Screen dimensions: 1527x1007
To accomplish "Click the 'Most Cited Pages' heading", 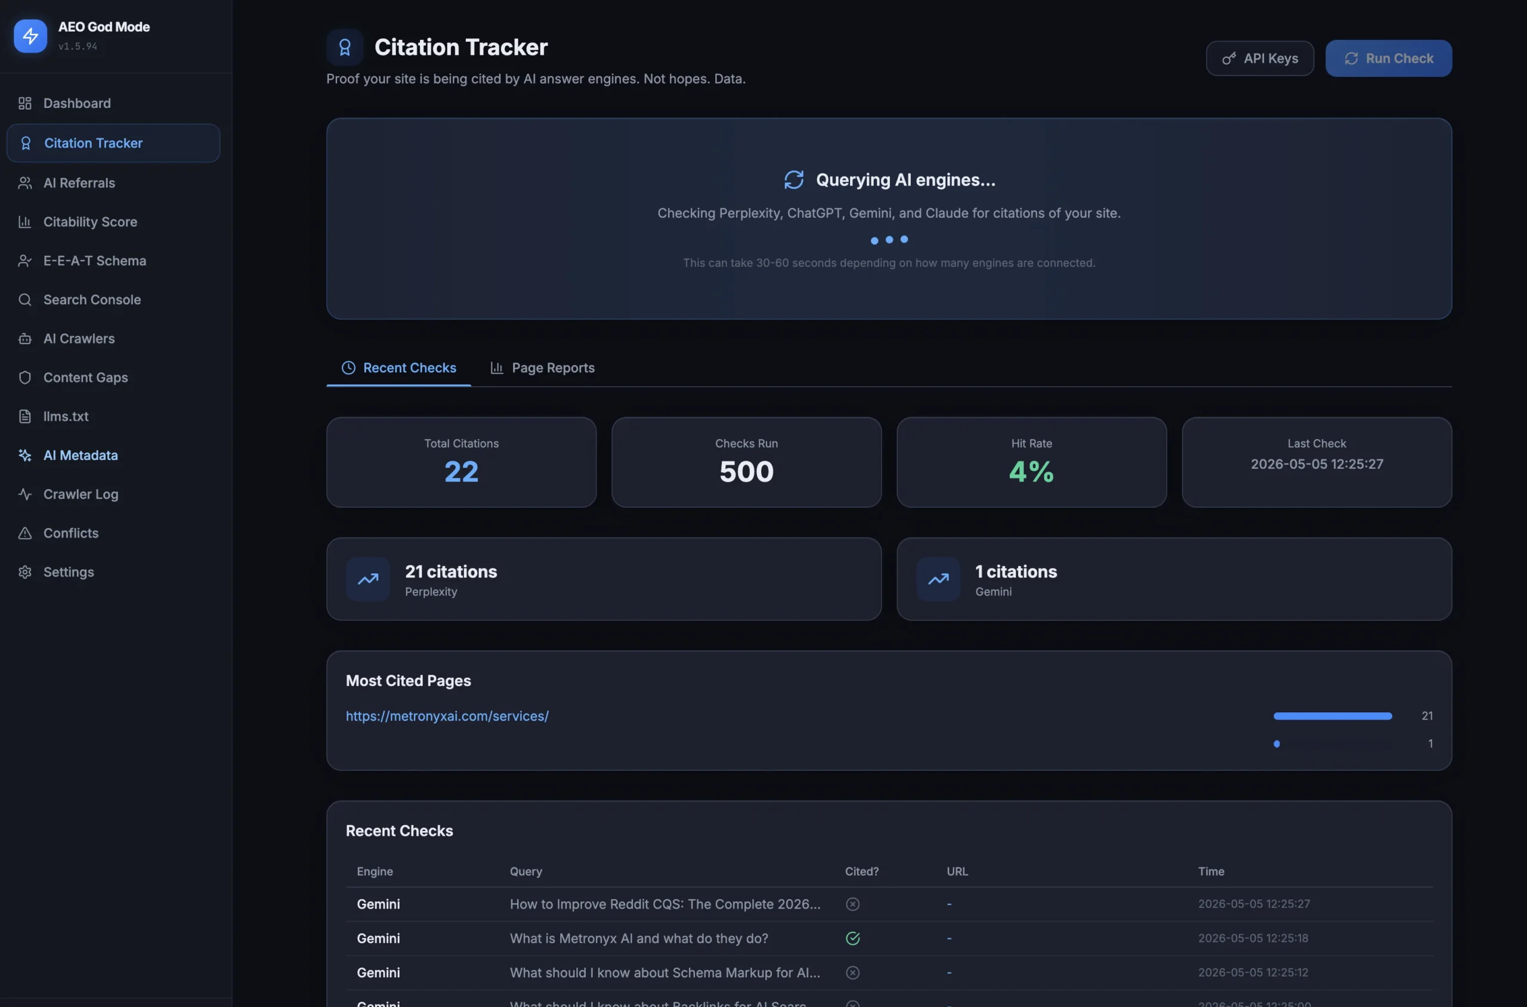I will click(x=409, y=681).
